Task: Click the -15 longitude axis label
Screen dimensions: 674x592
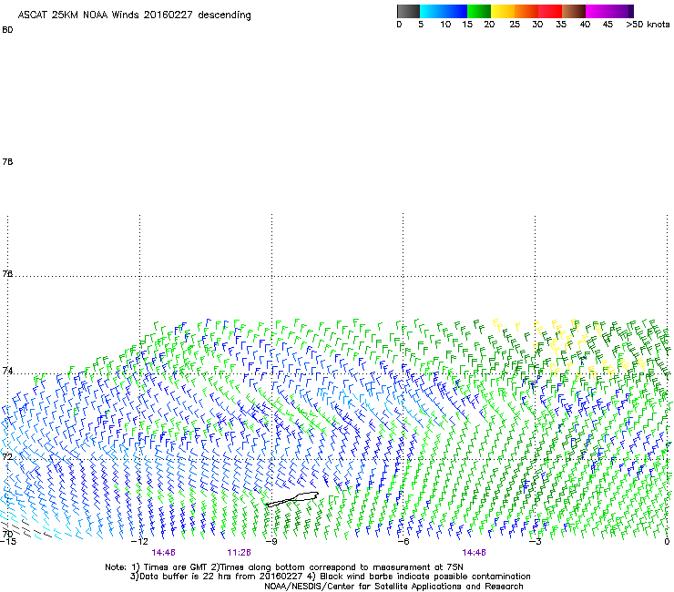Action: pos(8,542)
